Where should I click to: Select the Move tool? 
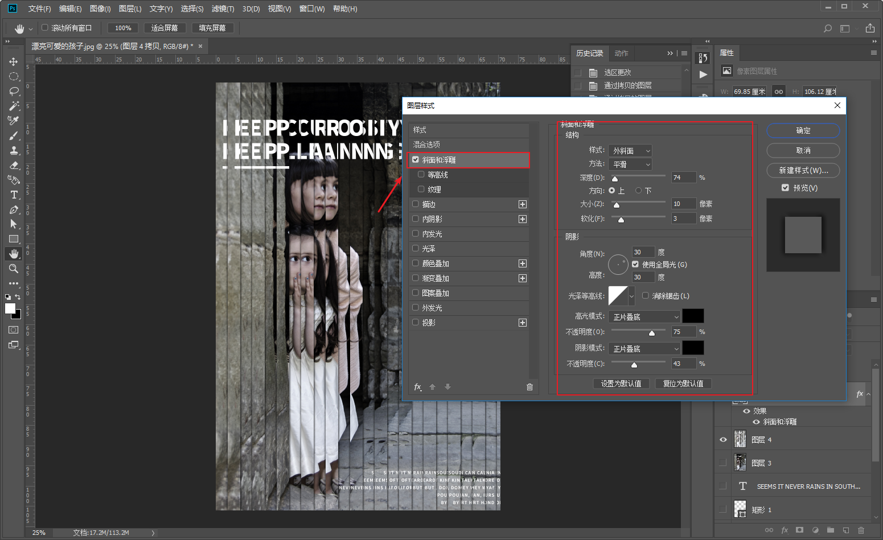(14, 61)
